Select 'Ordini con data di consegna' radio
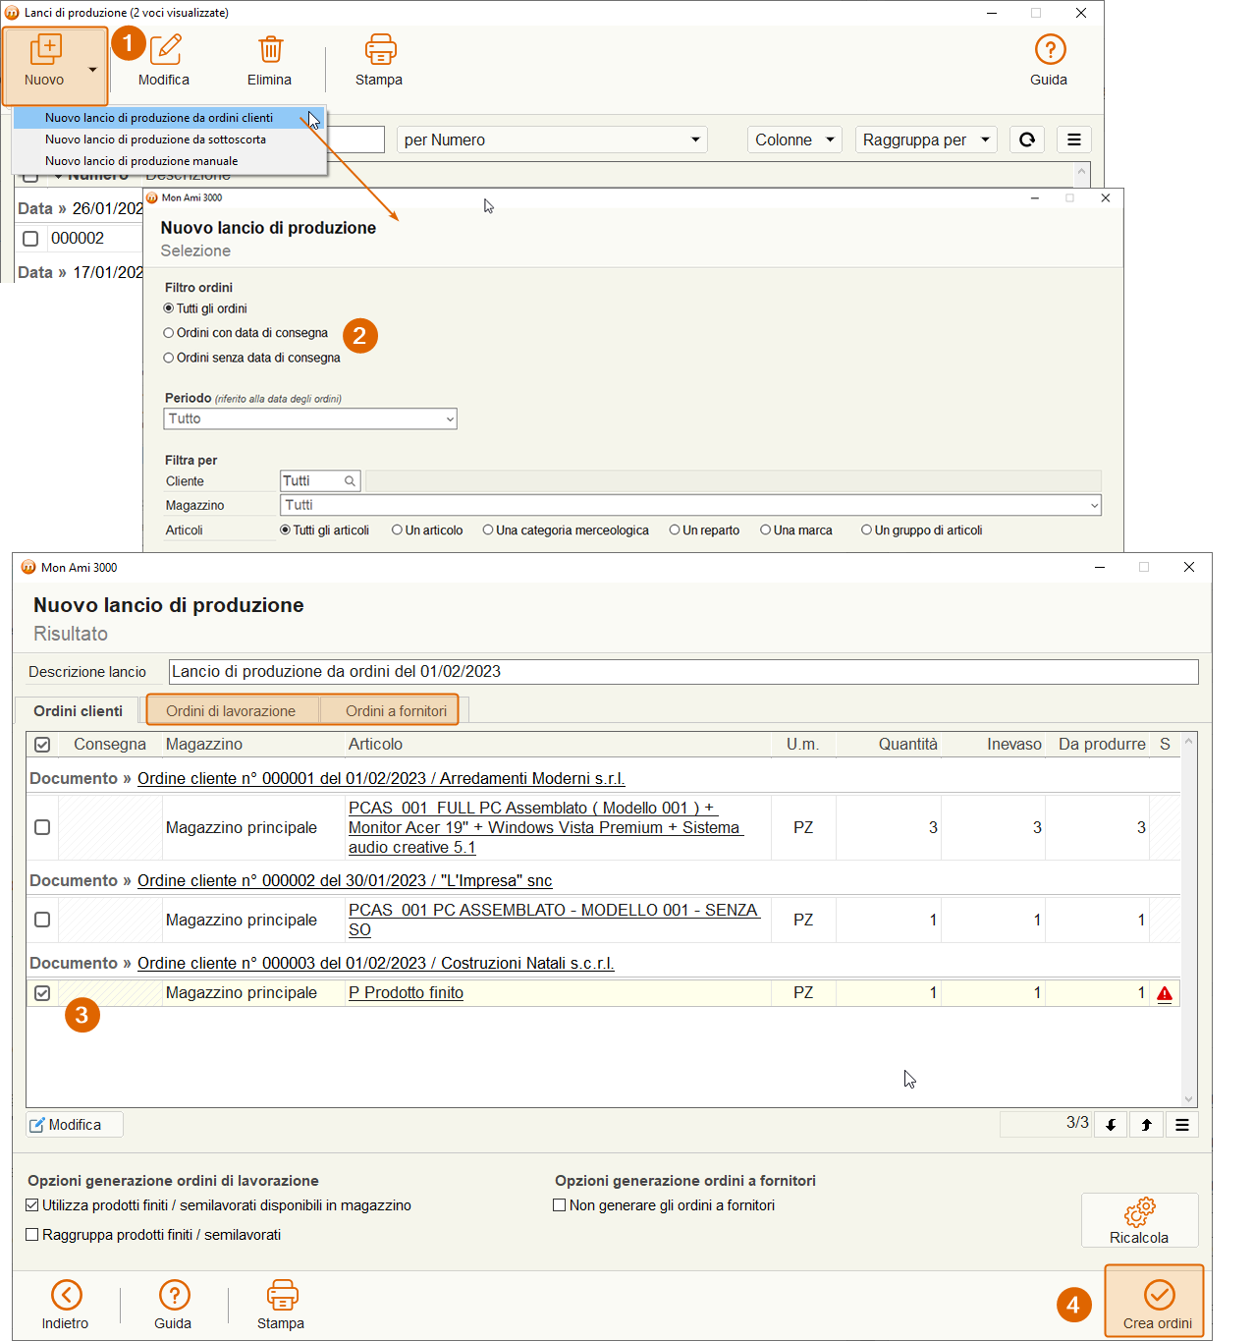 click(x=169, y=333)
